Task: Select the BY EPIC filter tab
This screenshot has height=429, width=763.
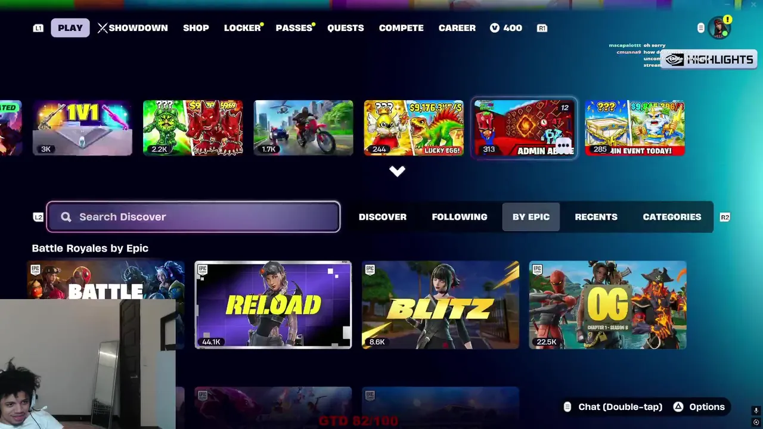Action: 531,217
